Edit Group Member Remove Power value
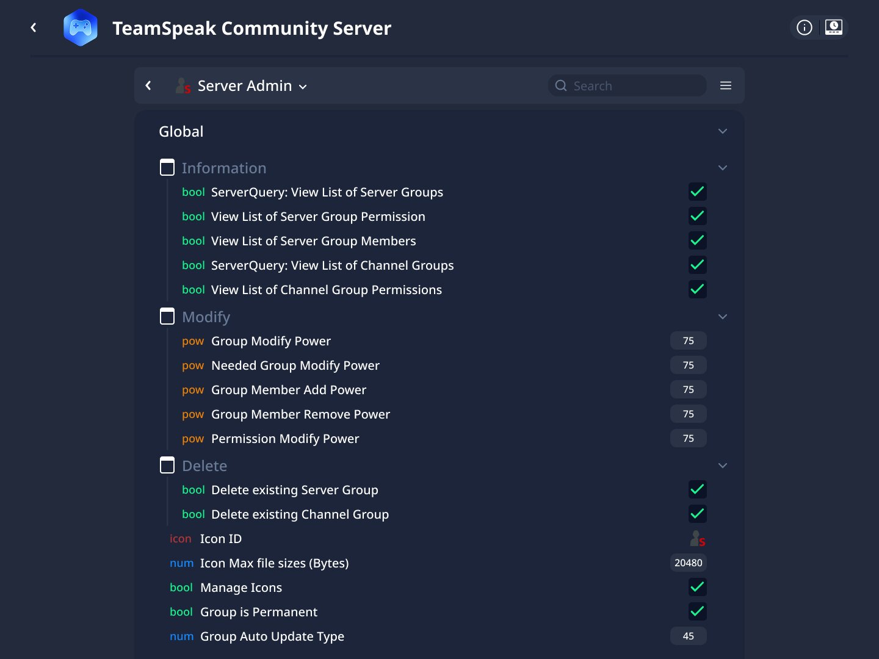This screenshot has height=659, width=879. click(x=689, y=414)
